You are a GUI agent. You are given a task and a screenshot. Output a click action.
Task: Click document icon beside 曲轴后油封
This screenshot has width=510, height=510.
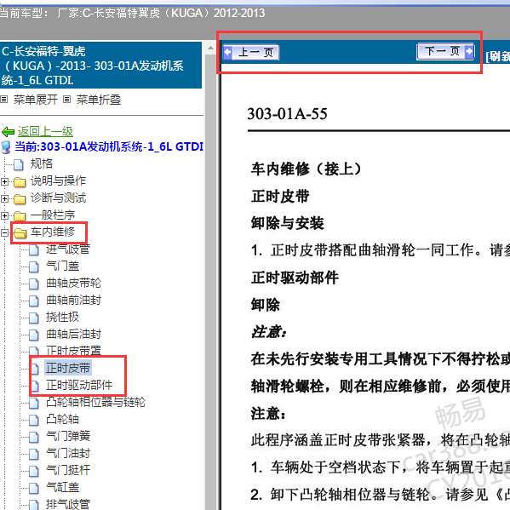coord(34,335)
